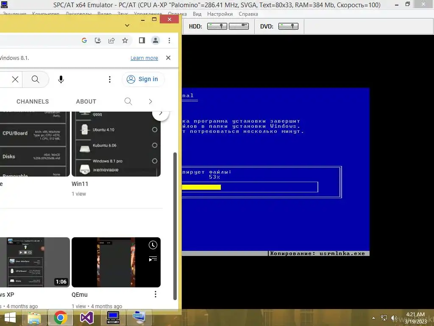Image resolution: width=434 pixels, height=326 pixels.
Task: Start voice search with the microphone
Action: [x=61, y=79]
